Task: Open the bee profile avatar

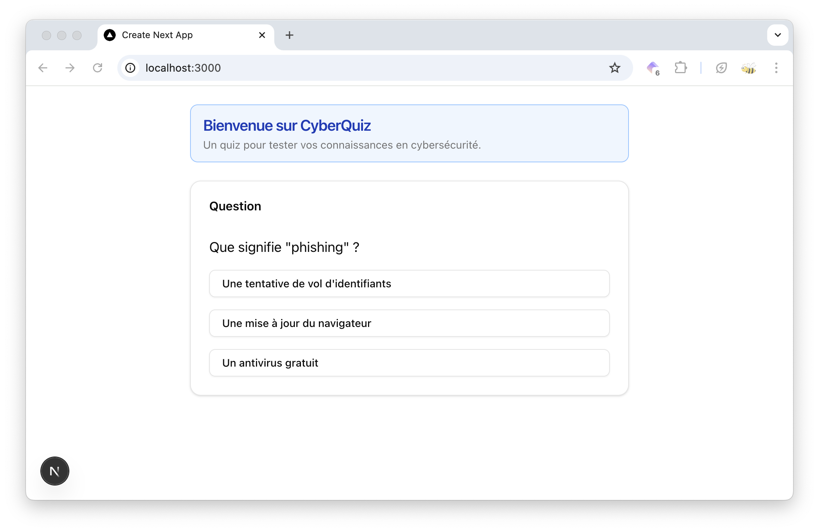Action: coord(749,68)
